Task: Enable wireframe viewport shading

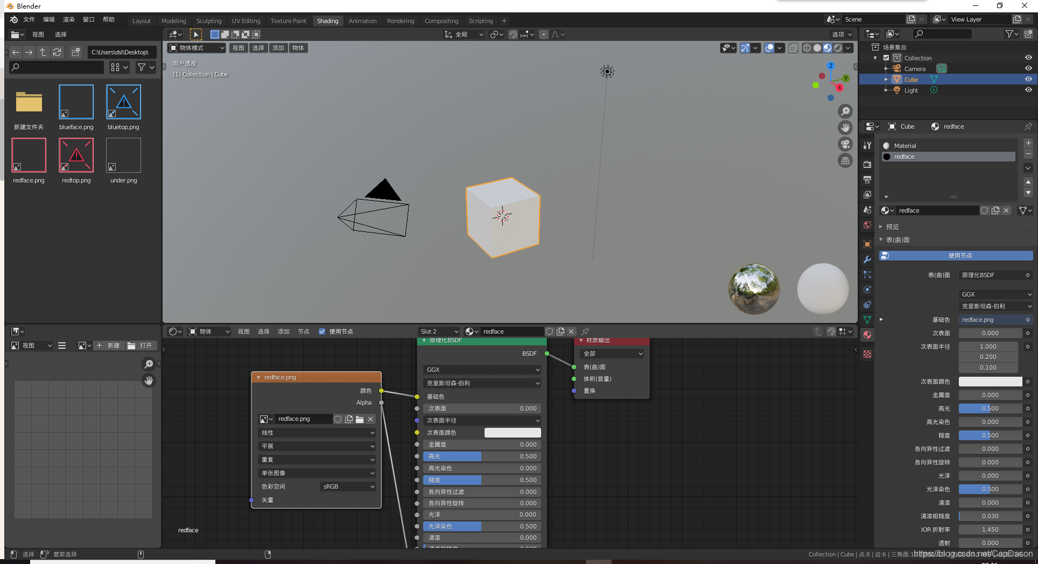Action: (806, 48)
